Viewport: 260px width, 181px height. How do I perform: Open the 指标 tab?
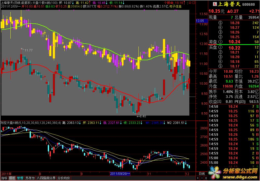point(4,178)
